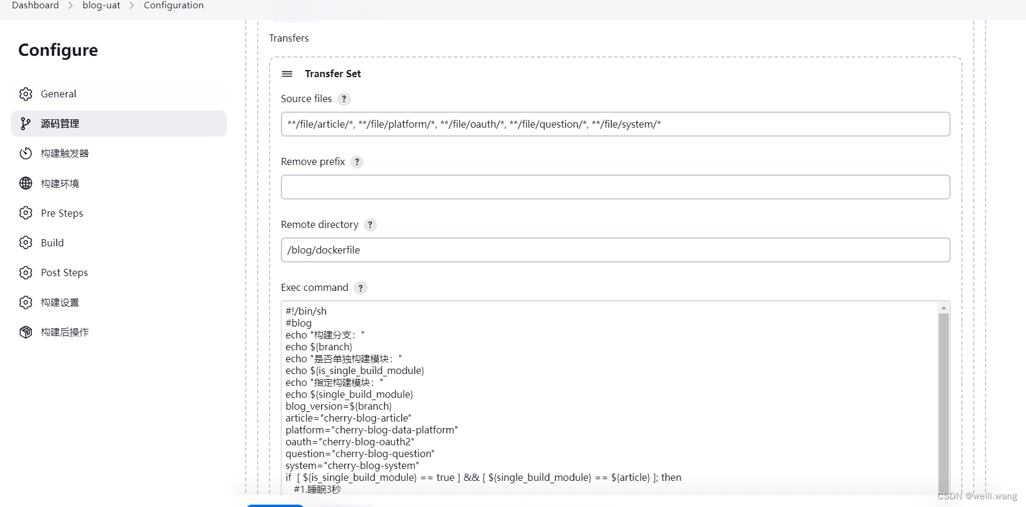Click the line 'platform="cherry-blog-data-platform"'
Screen dimensions: 1026x507
pyautogui.click(x=372, y=430)
